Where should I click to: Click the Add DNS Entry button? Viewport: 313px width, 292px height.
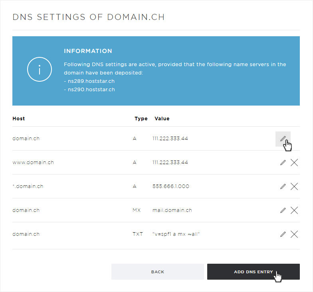[253, 272]
